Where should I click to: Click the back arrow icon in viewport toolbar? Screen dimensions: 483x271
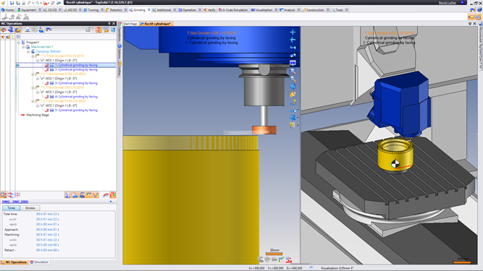293,40
